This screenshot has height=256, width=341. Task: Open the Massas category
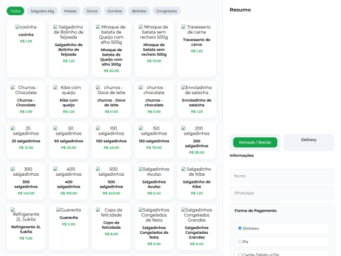pyautogui.click(x=70, y=11)
